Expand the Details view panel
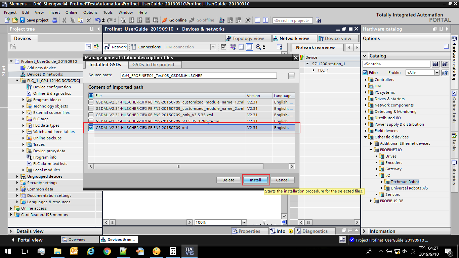459x258 pixels. [x=11, y=231]
